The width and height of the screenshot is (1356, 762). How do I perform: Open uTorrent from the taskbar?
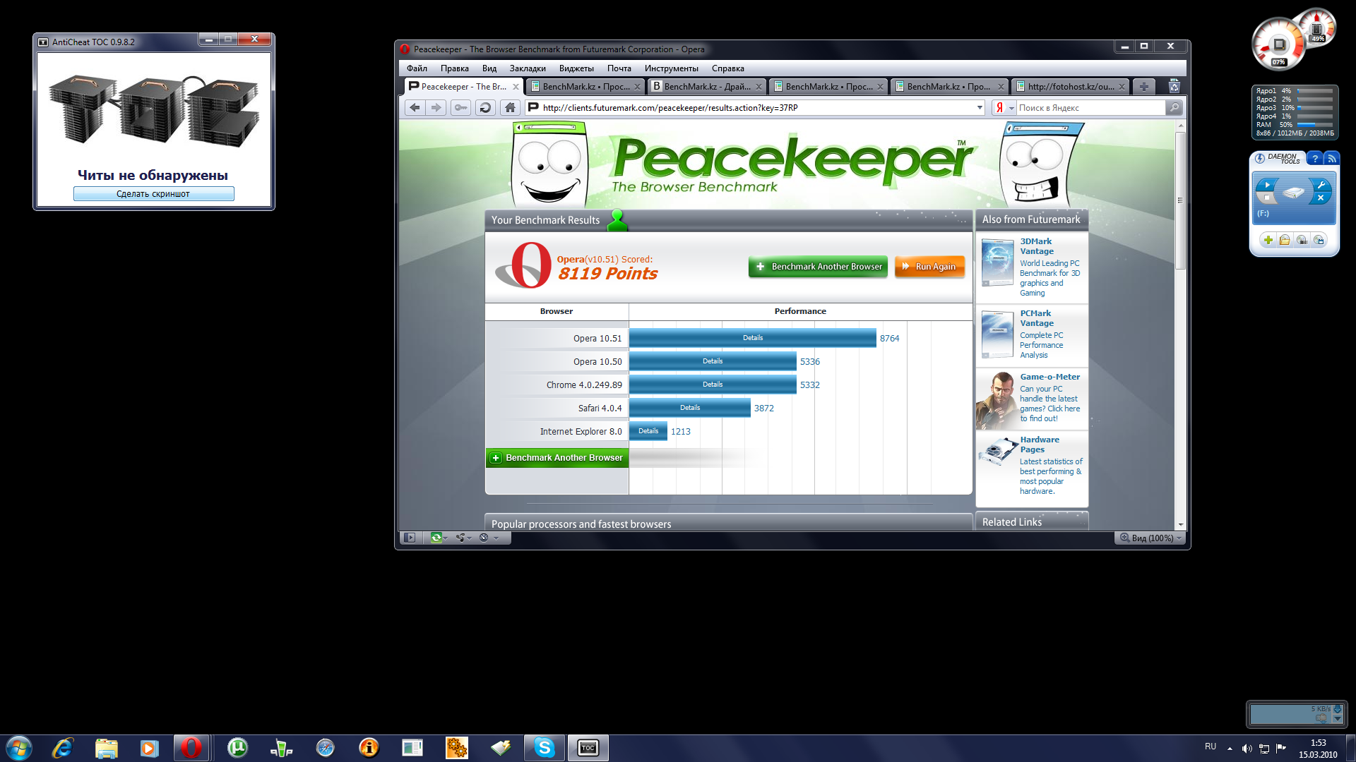click(237, 748)
